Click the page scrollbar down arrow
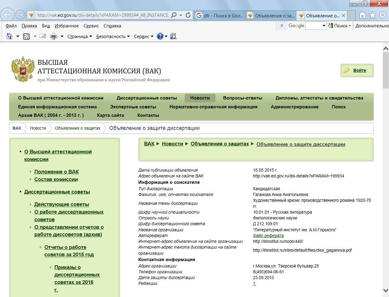This screenshot has height=297, width=389. click(x=386, y=290)
